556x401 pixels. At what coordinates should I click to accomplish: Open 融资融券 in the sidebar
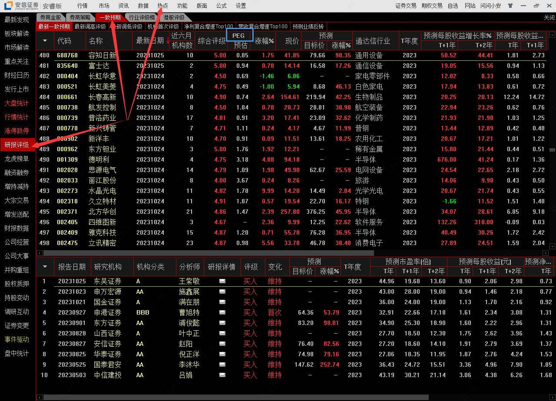click(17, 172)
